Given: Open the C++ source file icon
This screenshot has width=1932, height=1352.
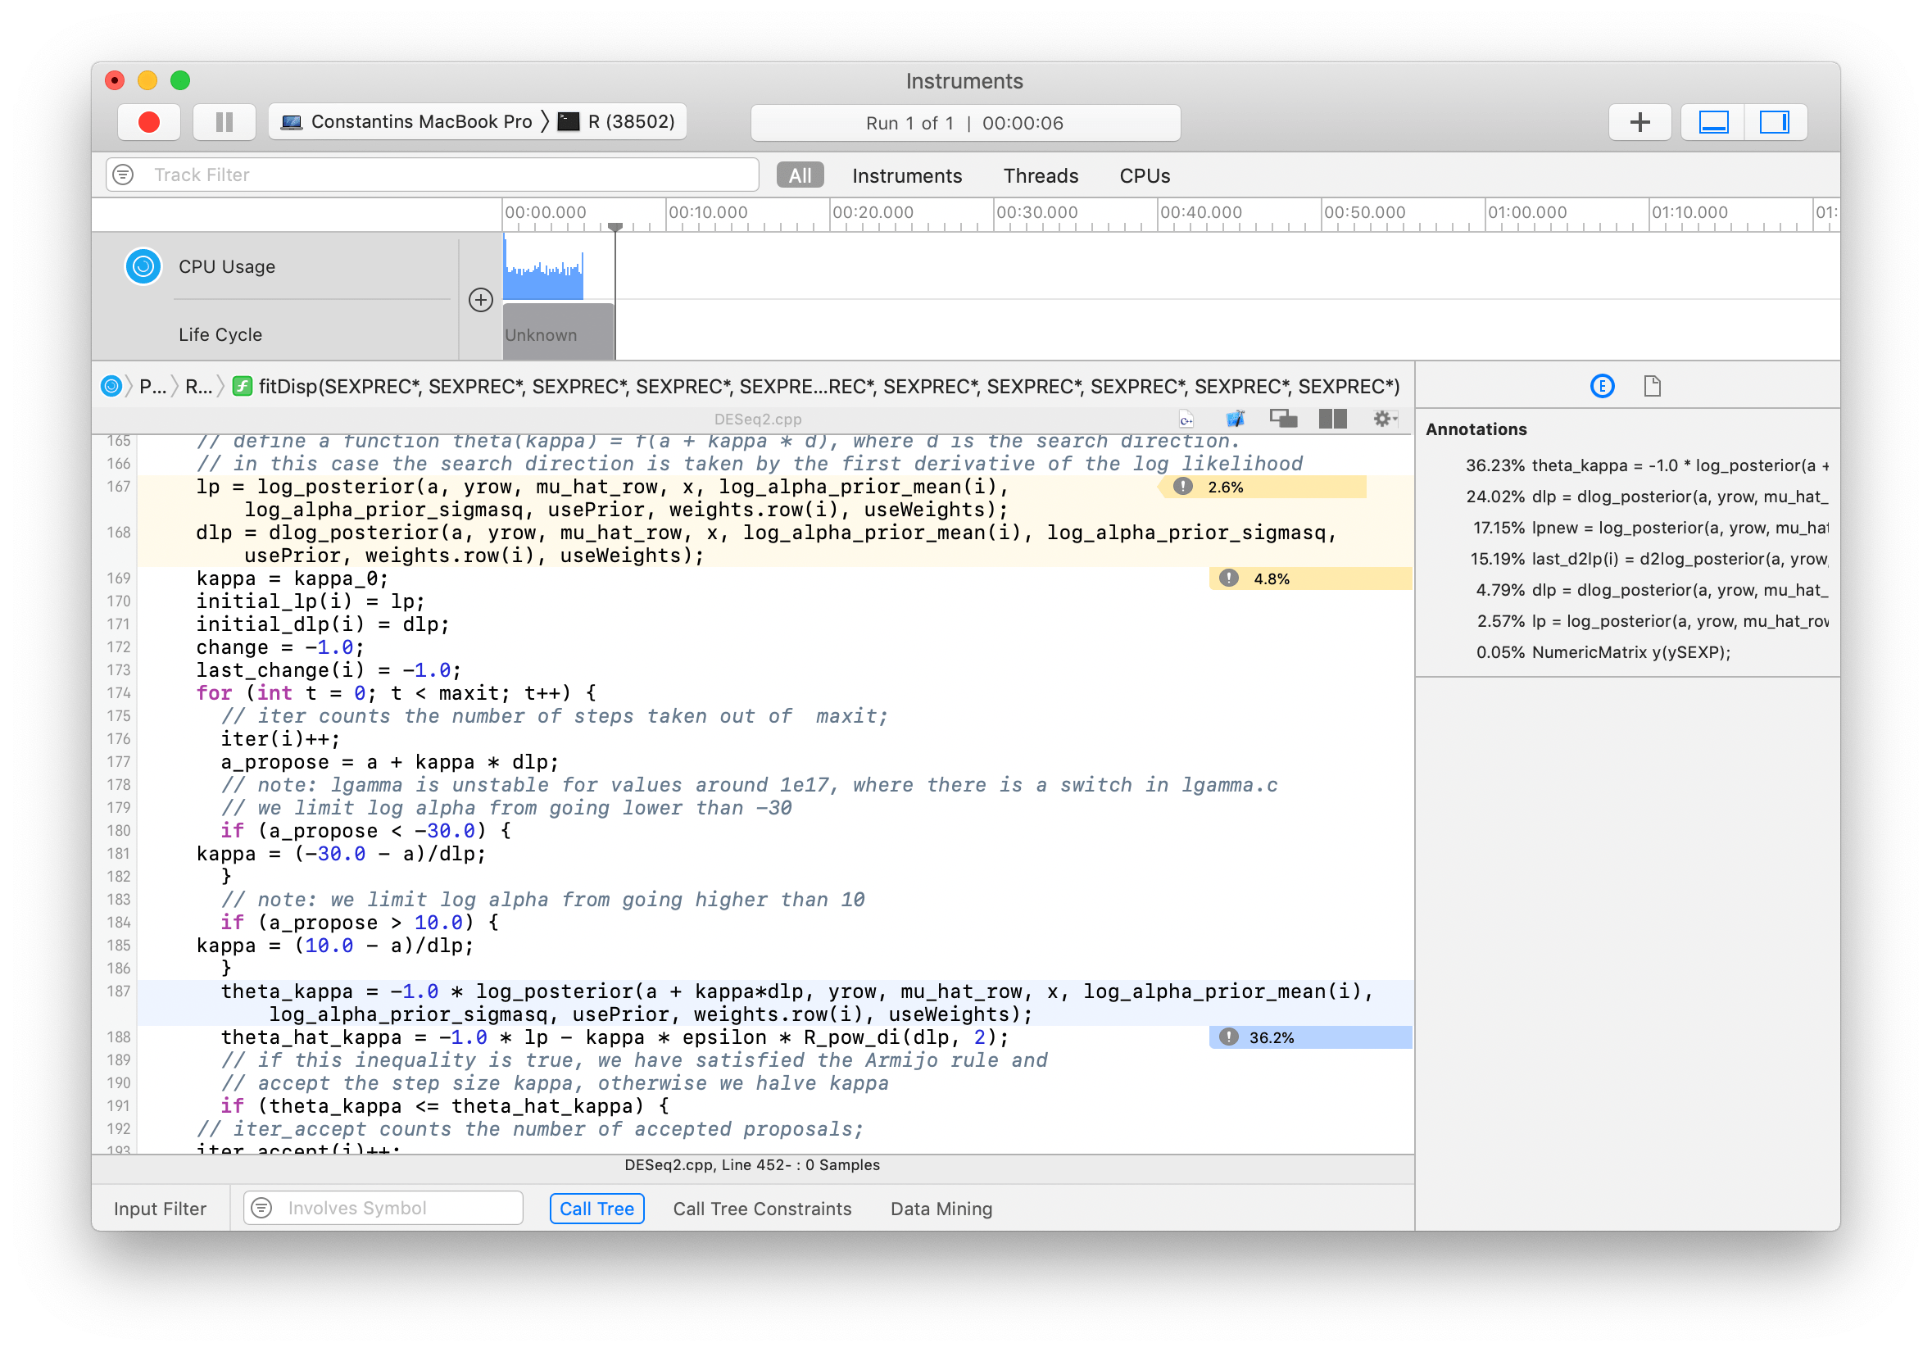Looking at the screenshot, I should [1186, 418].
